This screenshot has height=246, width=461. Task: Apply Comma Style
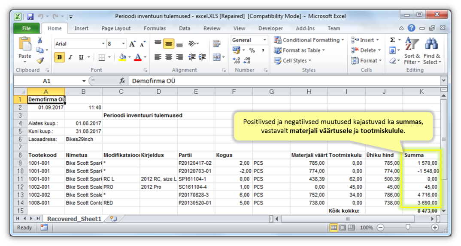[x=263, y=50]
